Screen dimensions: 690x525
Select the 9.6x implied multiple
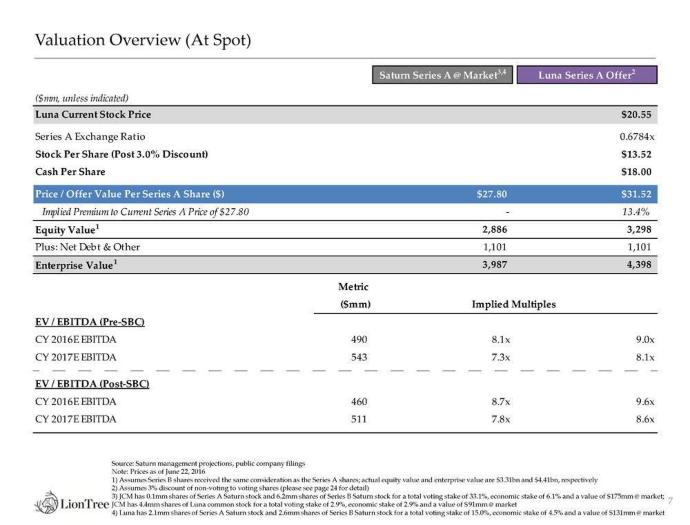coord(645,402)
